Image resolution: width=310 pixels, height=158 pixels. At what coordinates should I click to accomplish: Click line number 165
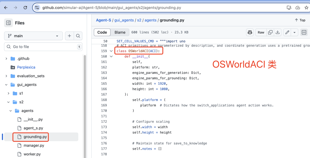(104, 83)
